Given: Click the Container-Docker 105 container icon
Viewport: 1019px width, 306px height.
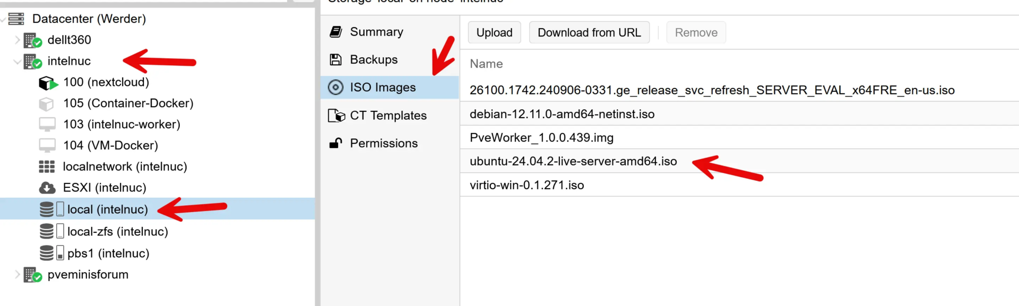Looking at the screenshot, I should 47,104.
